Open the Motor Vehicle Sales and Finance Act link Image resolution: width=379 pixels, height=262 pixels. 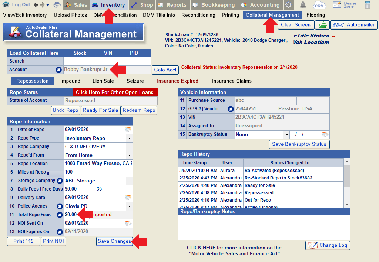click(x=234, y=251)
